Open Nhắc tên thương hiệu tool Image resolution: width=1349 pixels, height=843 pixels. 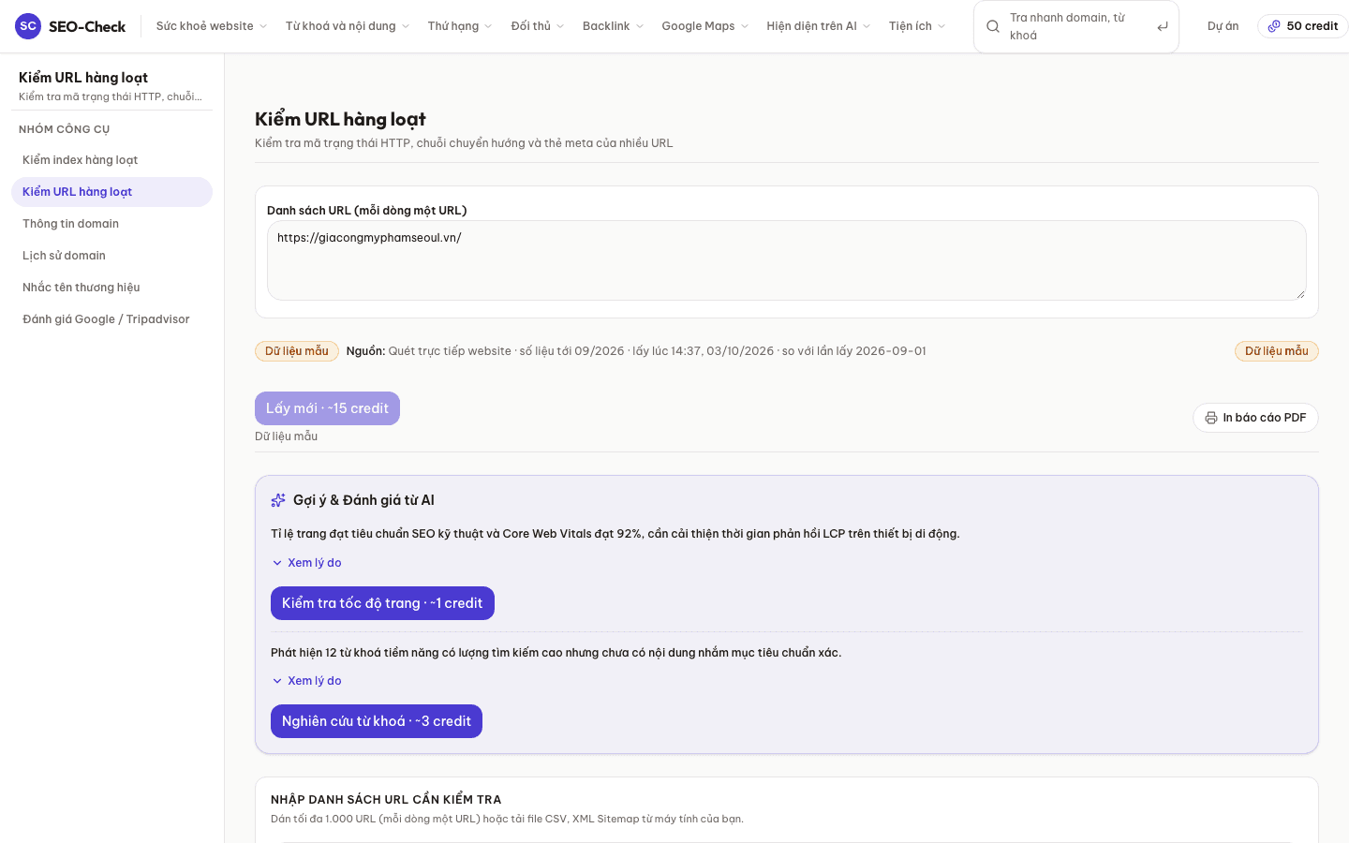click(x=112, y=288)
